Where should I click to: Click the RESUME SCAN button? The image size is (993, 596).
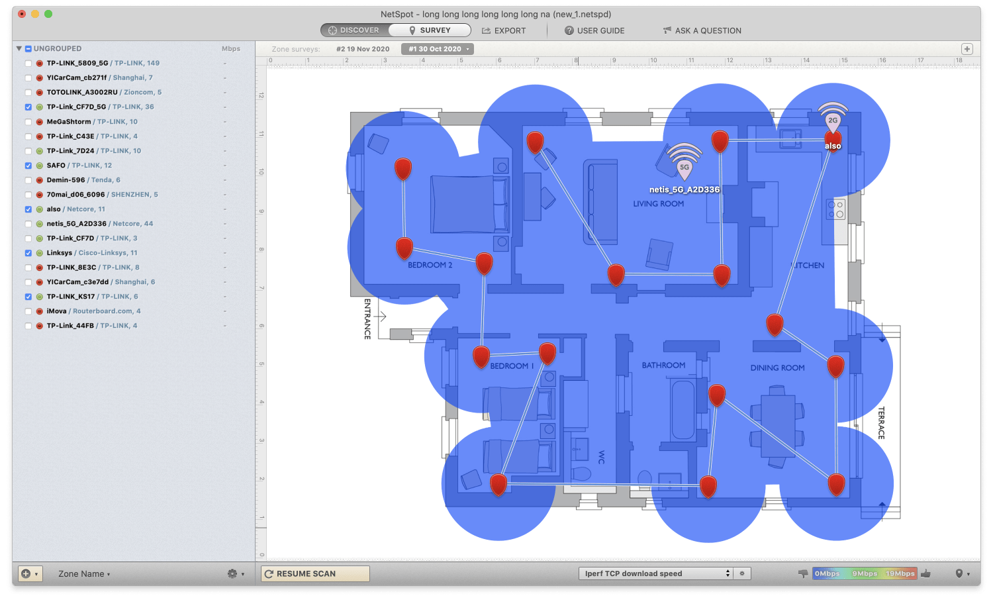point(315,573)
